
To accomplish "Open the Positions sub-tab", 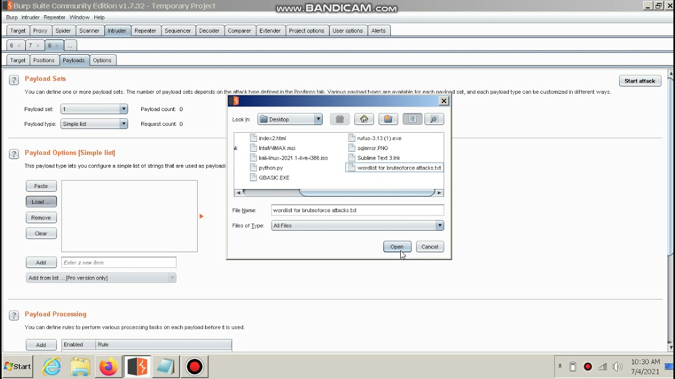I will tap(44, 60).
